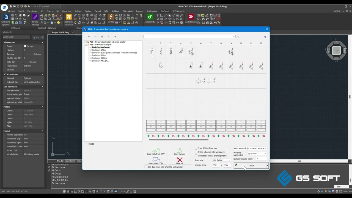Check Add data from CSV after last symbol
Image resolution: width=352 pixels, height=198 pixels.
146,167
